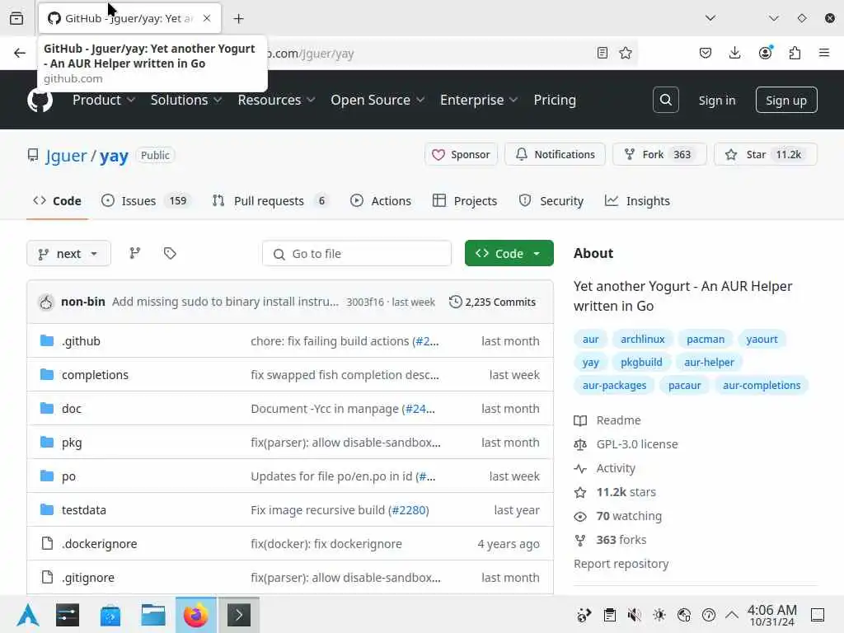Fork the repository with Fork button
Screen dimensions: 844x633
(659, 154)
